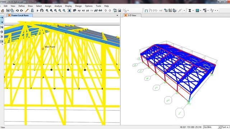Image resolution: width=230 pixels, height=129 pixels.
Task: Redo the last undone action
Action: click(22, 10)
